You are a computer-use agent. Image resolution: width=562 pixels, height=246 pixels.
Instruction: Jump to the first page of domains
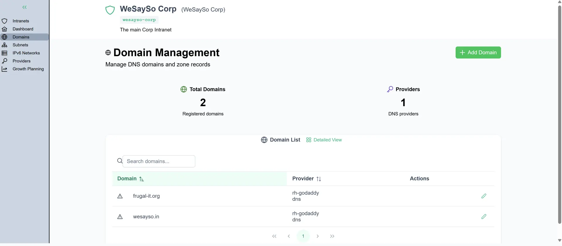pyautogui.click(x=274, y=236)
